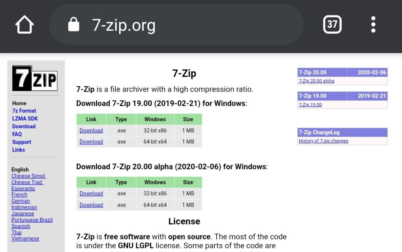Open the 7z Format sidebar link
Viewport: 402px width, 252px height.
24,111
